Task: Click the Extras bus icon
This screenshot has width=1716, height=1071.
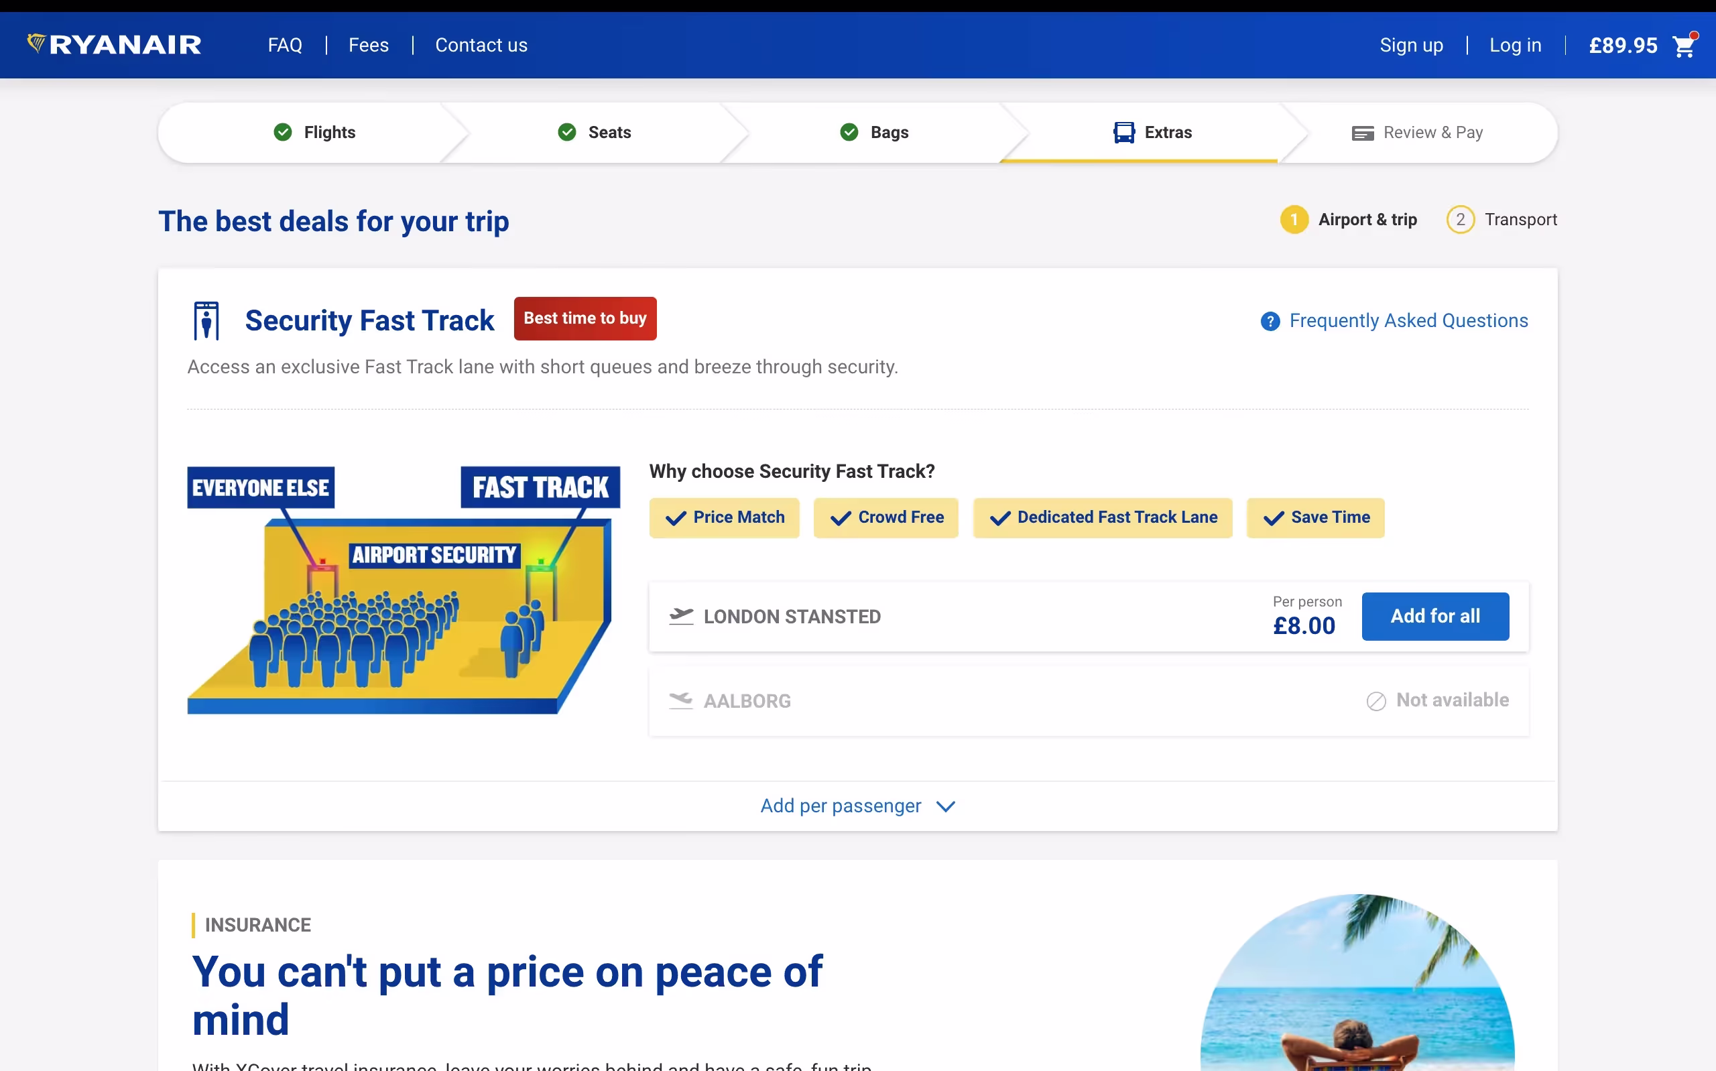Action: click(1123, 133)
